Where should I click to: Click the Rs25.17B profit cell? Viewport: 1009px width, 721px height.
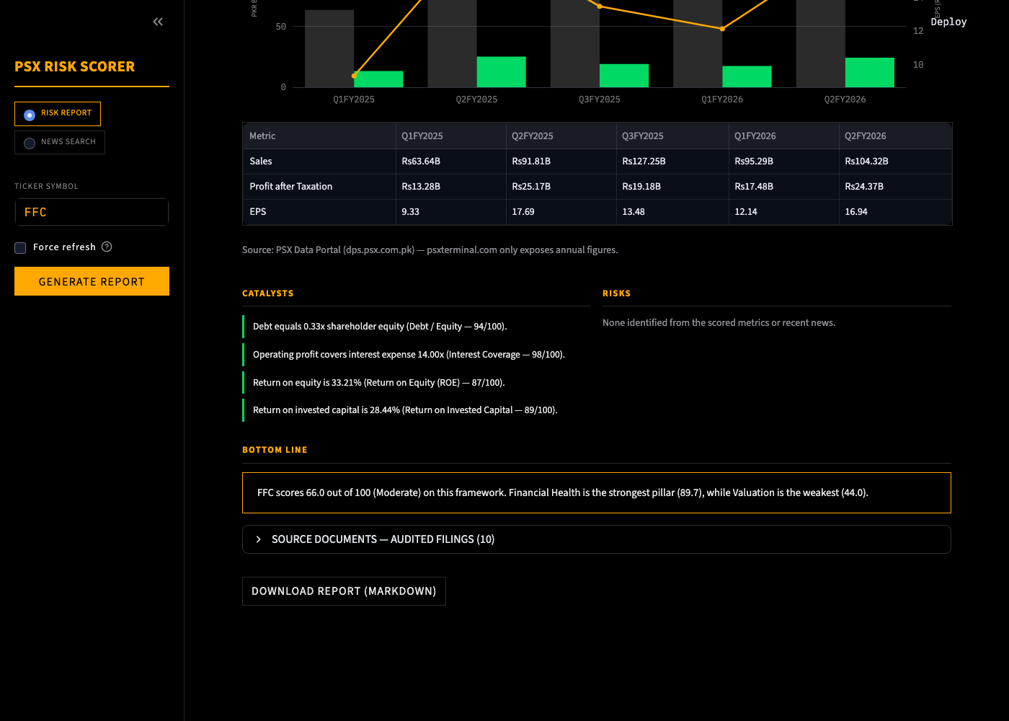coord(561,187)
